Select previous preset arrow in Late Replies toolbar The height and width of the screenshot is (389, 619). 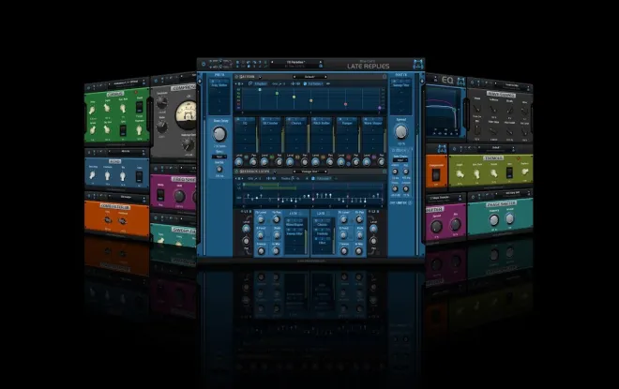(x=272, y=63)
